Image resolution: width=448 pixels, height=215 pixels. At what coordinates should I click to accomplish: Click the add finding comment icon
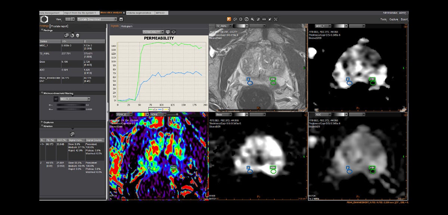(x=66, y=35)
